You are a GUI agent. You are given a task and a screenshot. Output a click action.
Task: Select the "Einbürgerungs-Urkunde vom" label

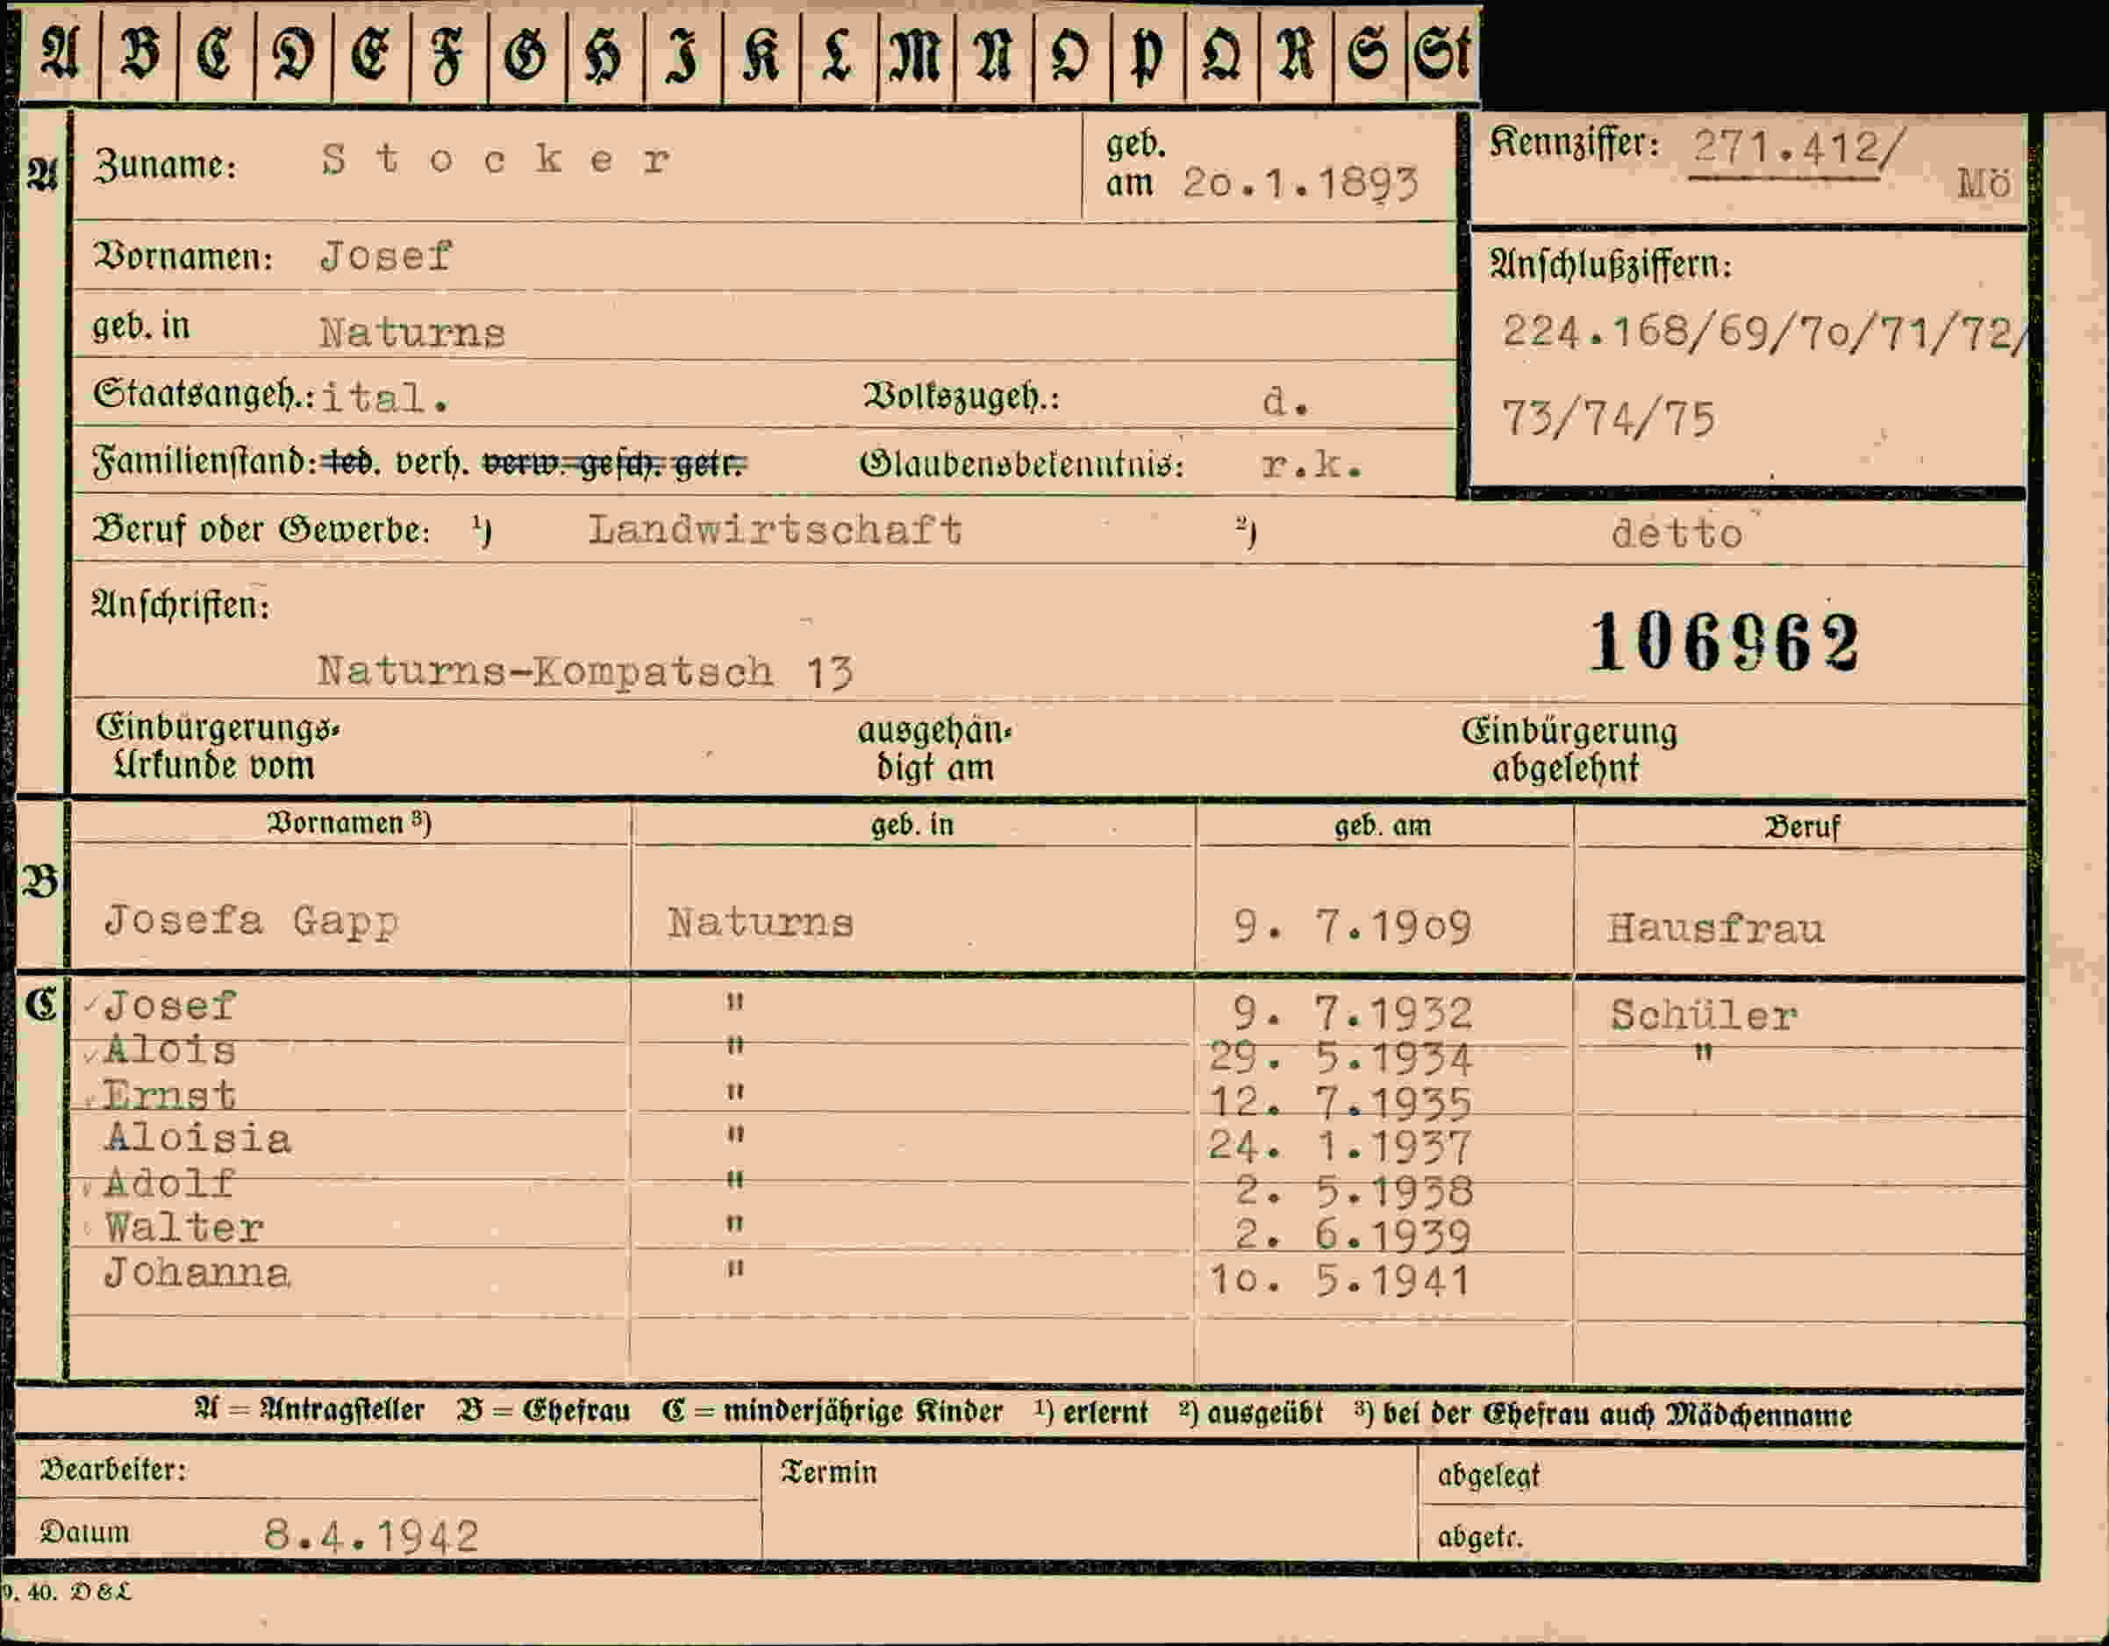tap(218, 748)
